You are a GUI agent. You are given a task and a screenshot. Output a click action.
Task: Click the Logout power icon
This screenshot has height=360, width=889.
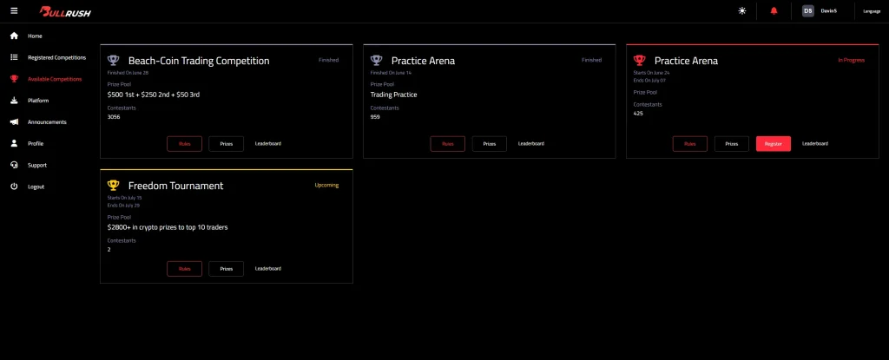coord(14,187)
